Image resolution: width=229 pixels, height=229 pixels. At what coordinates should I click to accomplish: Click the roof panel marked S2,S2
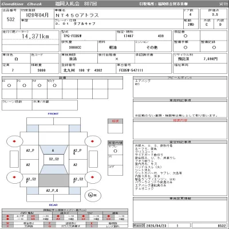[54, 160]
